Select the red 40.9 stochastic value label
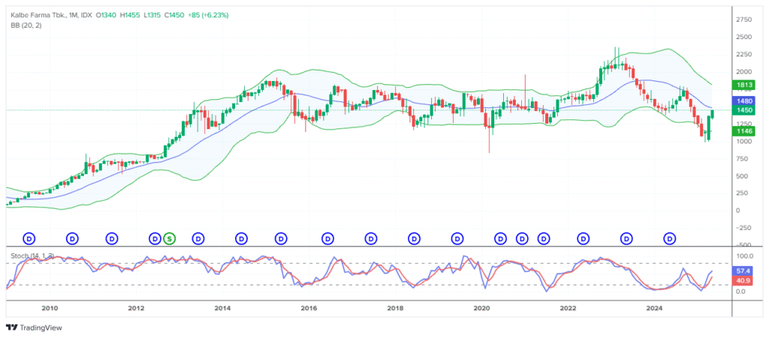Screen dimensions: 769x338 744,280
